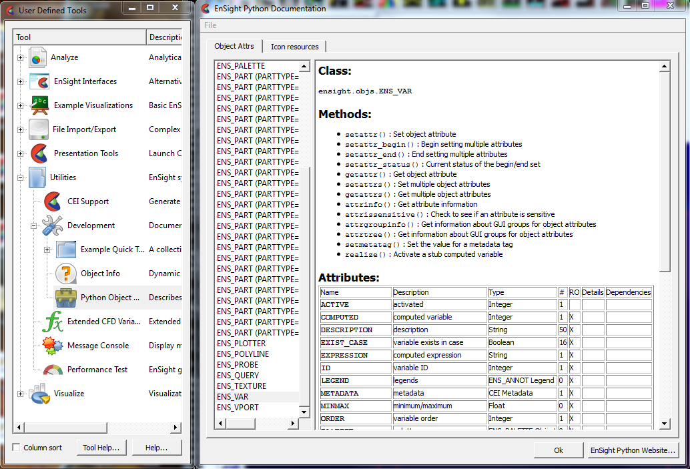Click the User Defined Tools window logo
Image resolution: width=690 pixels, height=469 pixels.
[x=10, y=10]
